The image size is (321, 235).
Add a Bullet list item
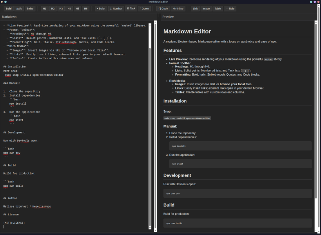101,9
